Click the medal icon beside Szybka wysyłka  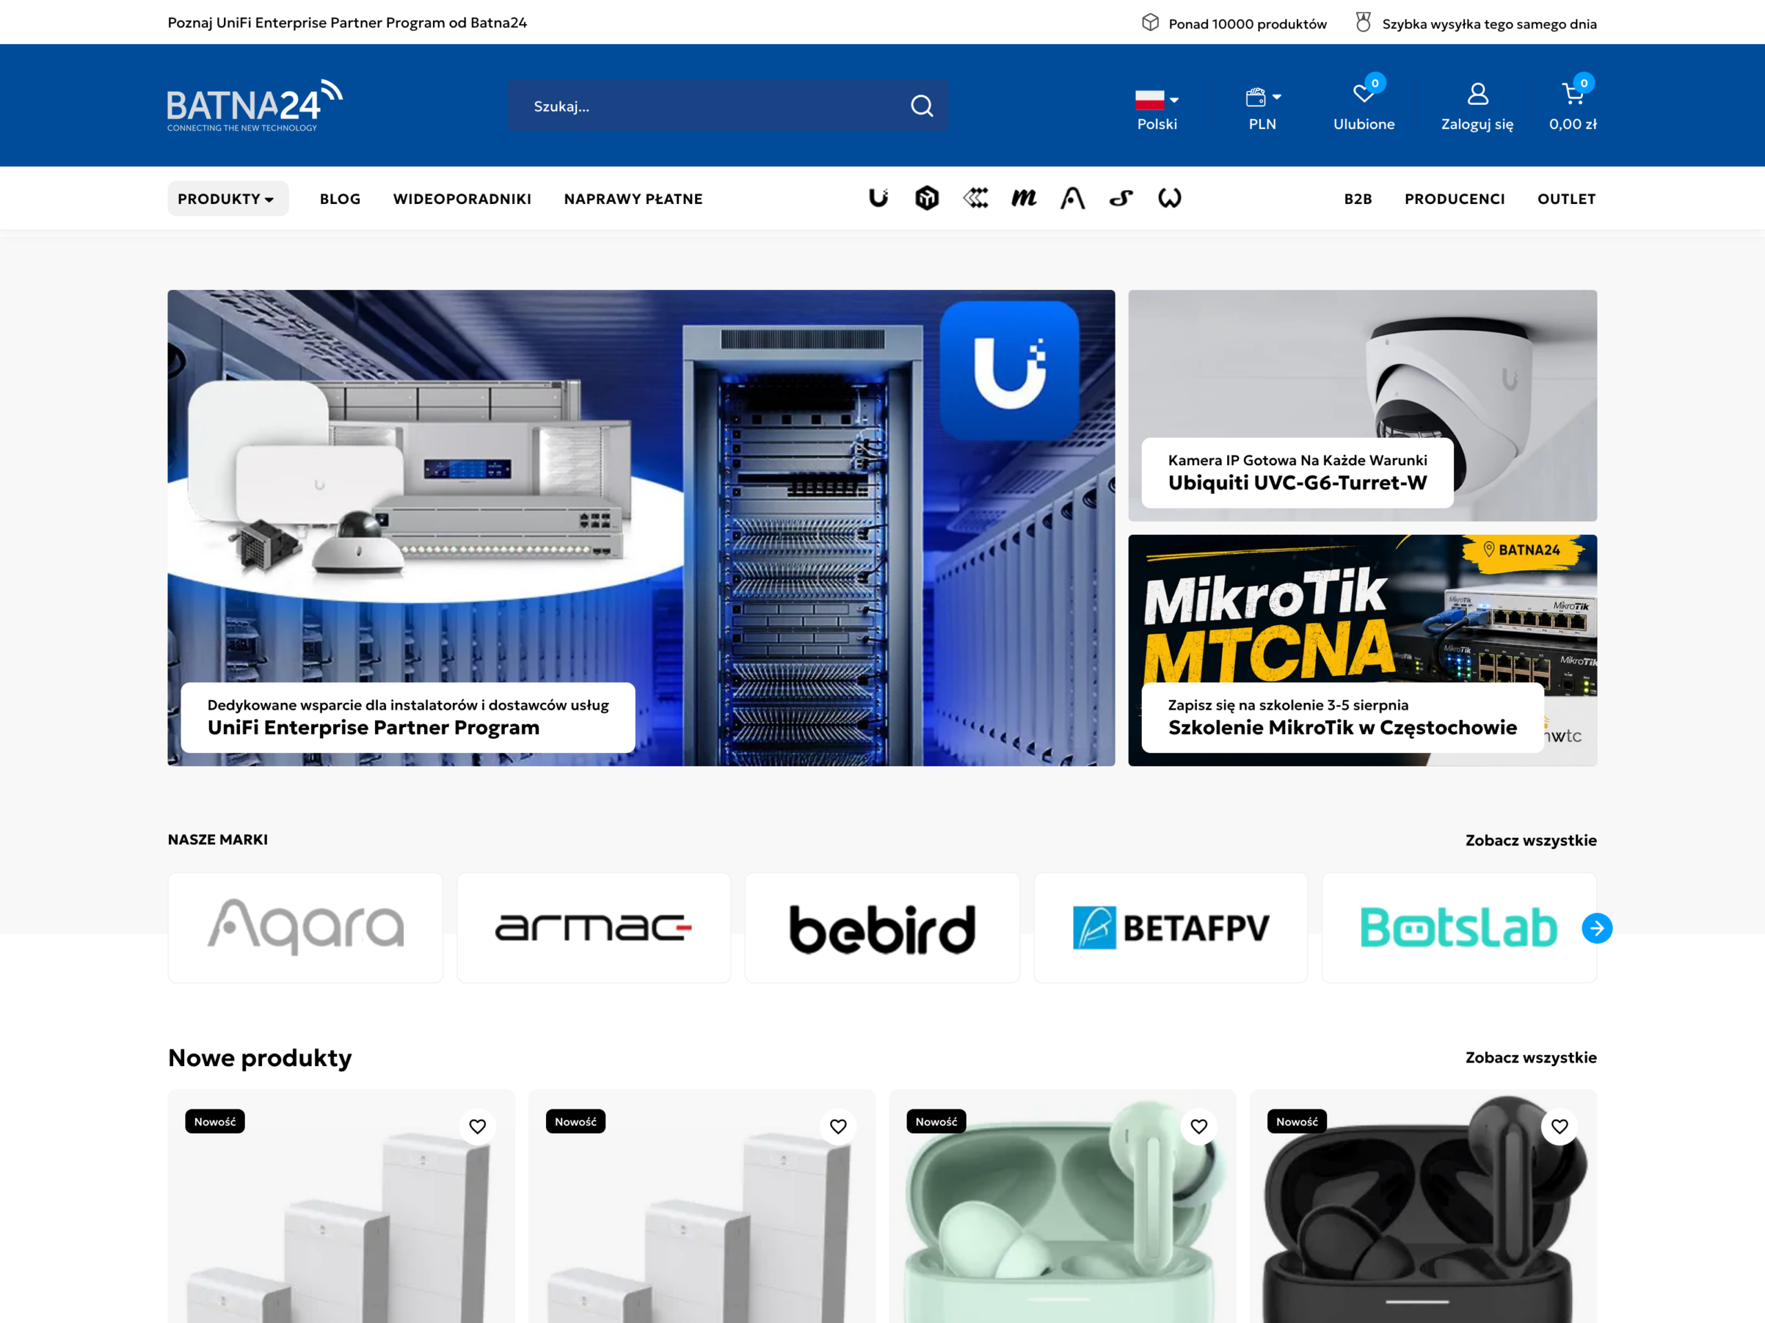(x=1363, y=22)
